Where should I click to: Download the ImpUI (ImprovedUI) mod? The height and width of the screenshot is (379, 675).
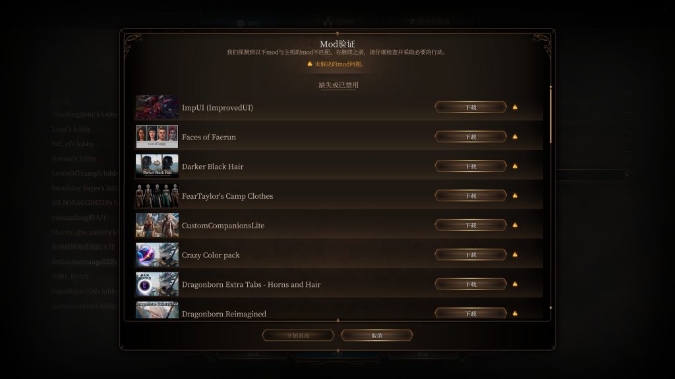tap(471, 107)
